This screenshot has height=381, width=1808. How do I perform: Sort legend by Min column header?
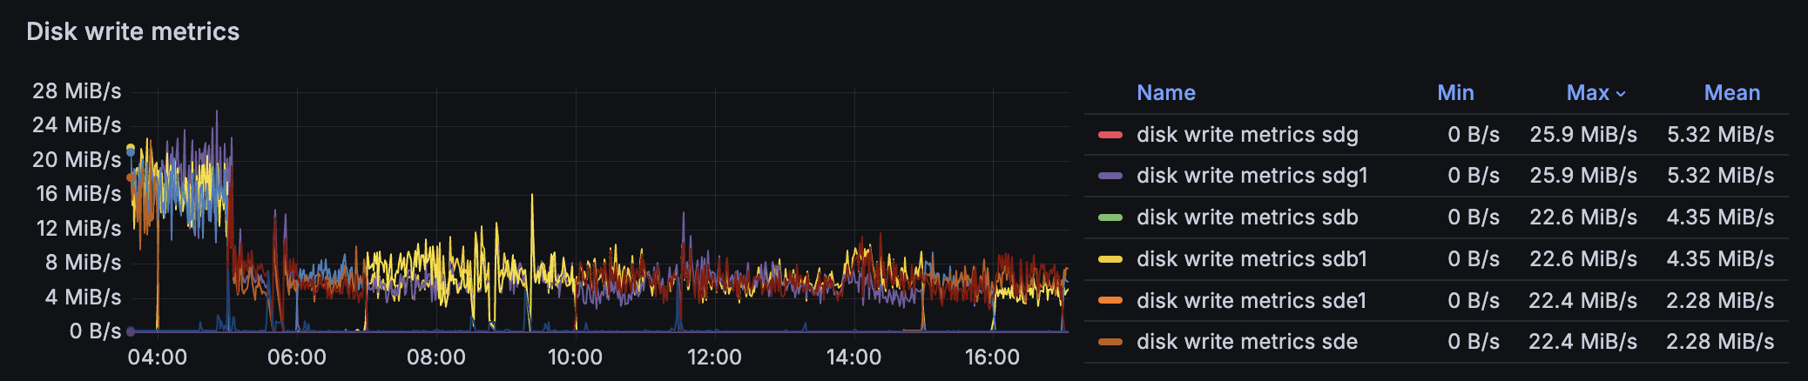pyautogui.click(x=1455, y=93)
